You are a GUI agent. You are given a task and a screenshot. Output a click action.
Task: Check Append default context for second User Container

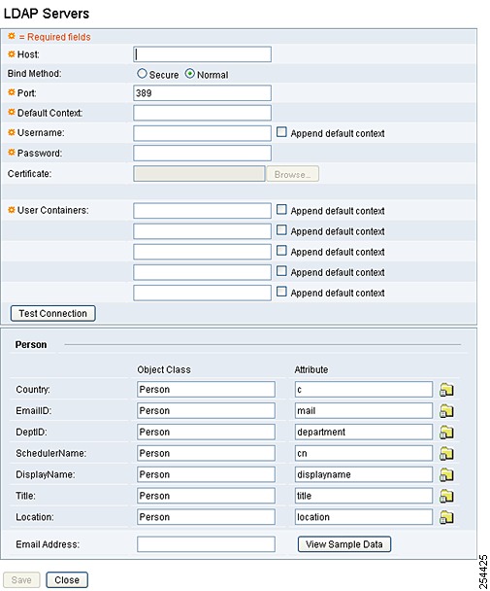(281, 230)
